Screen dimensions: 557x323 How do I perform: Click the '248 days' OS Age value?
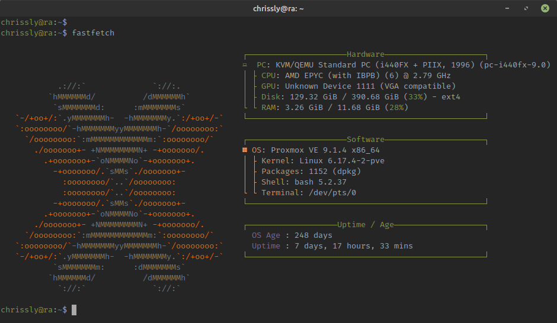(x=313, y=235)
